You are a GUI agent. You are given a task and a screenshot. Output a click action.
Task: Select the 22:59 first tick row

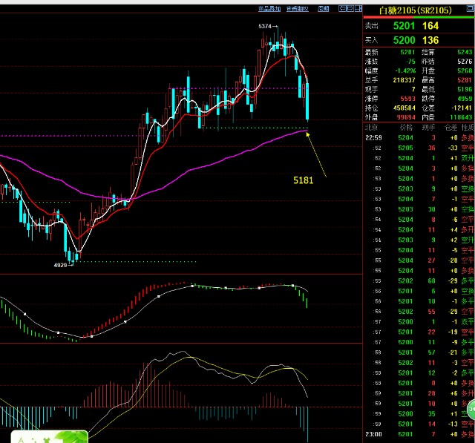(x=419, y=137)
